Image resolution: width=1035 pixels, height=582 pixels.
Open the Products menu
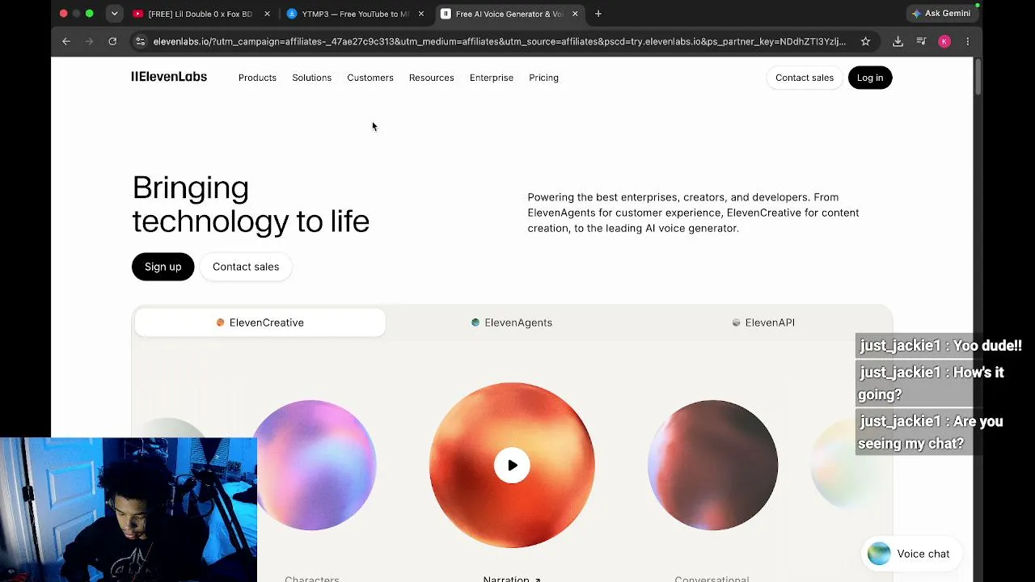tap(257, 78)
